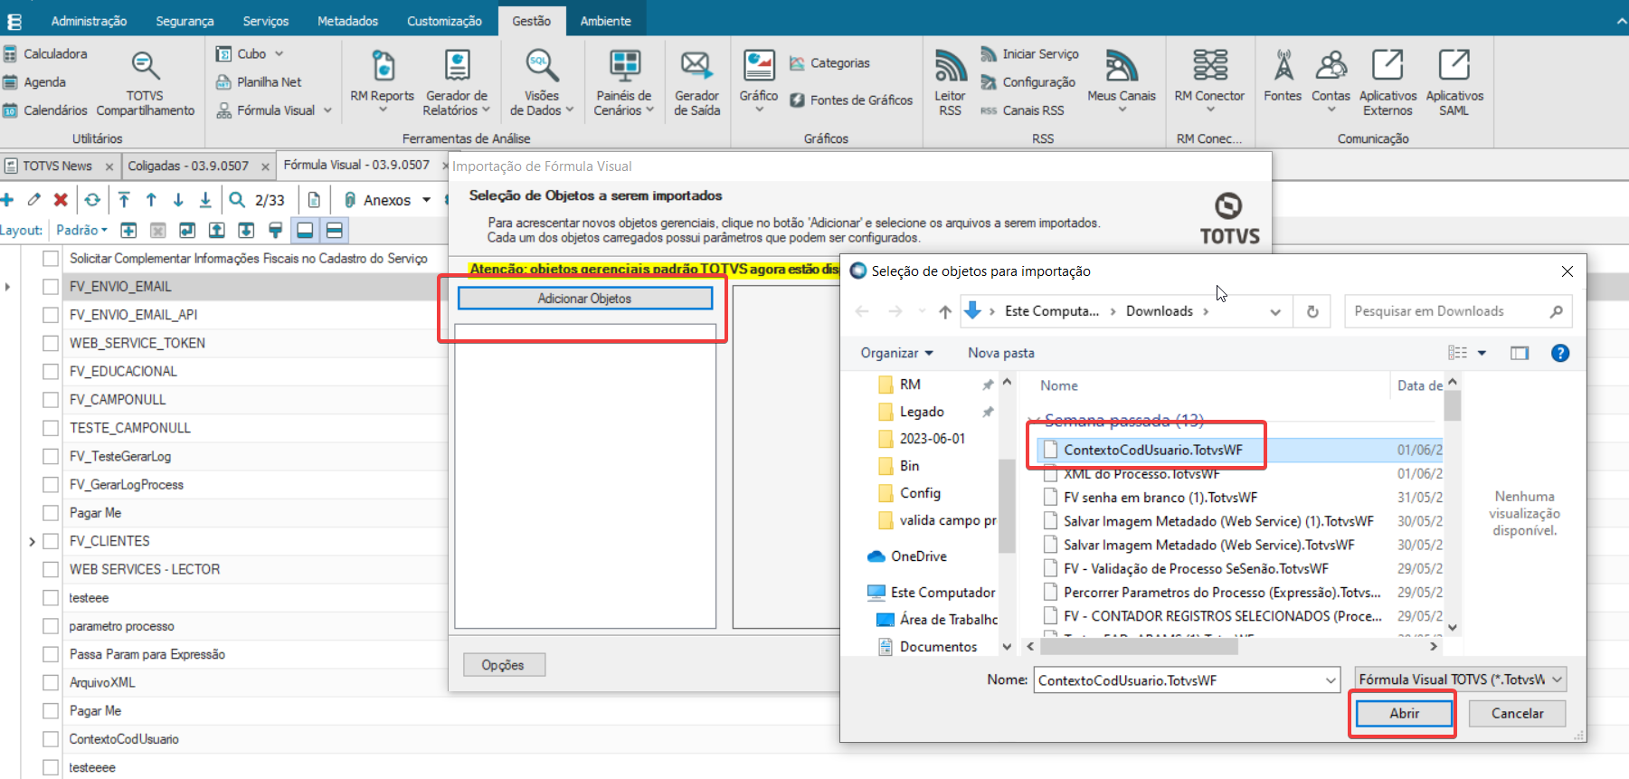
Task: Toggle preview pane in file dialog
Action: pos(1520,353)
